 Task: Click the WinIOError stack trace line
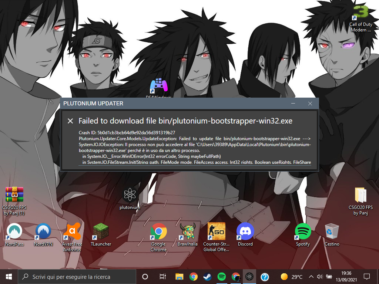click(151, 156)
